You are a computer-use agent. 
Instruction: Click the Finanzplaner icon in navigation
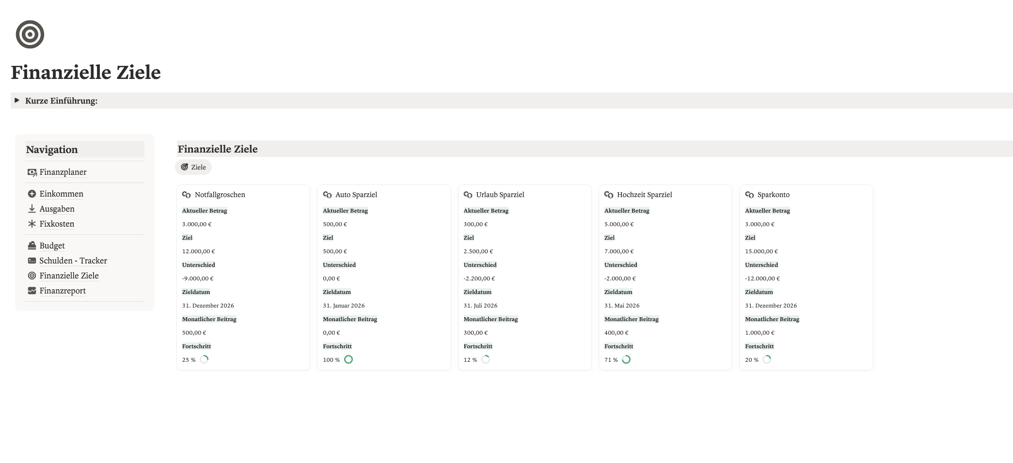[32, 172]
